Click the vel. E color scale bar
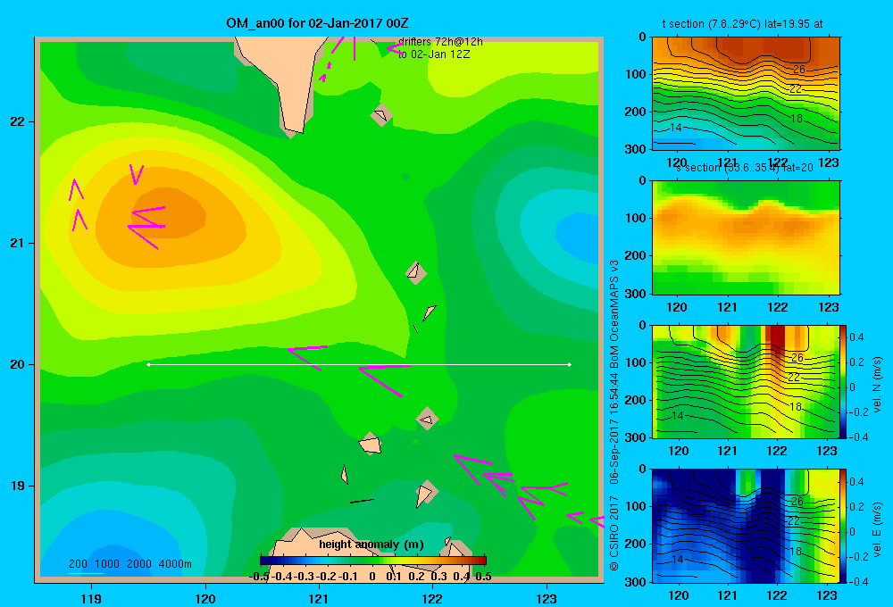 (843, 526)
